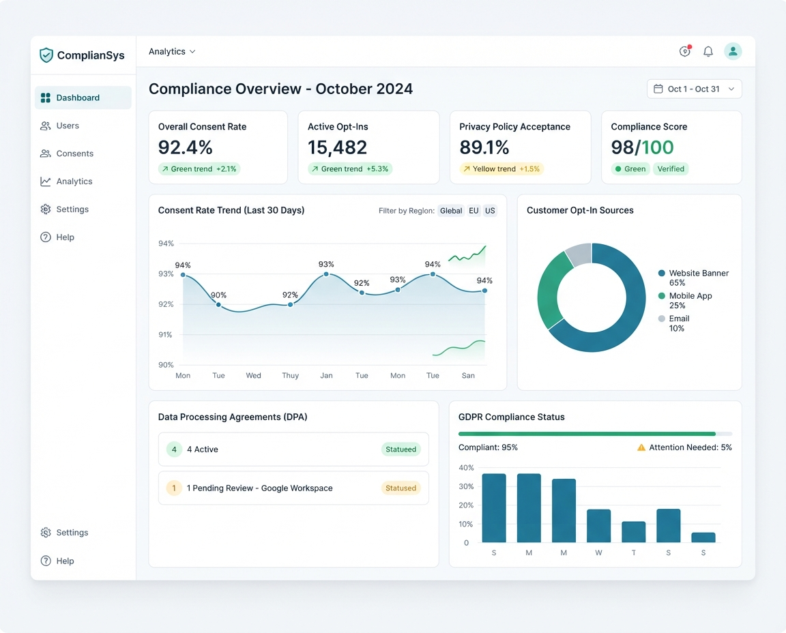Click yellow trend arrow under Privacy Policy
786x633 pixels.
click(x=467, y=169)
